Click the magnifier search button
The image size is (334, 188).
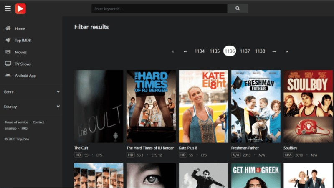(238, 8)
